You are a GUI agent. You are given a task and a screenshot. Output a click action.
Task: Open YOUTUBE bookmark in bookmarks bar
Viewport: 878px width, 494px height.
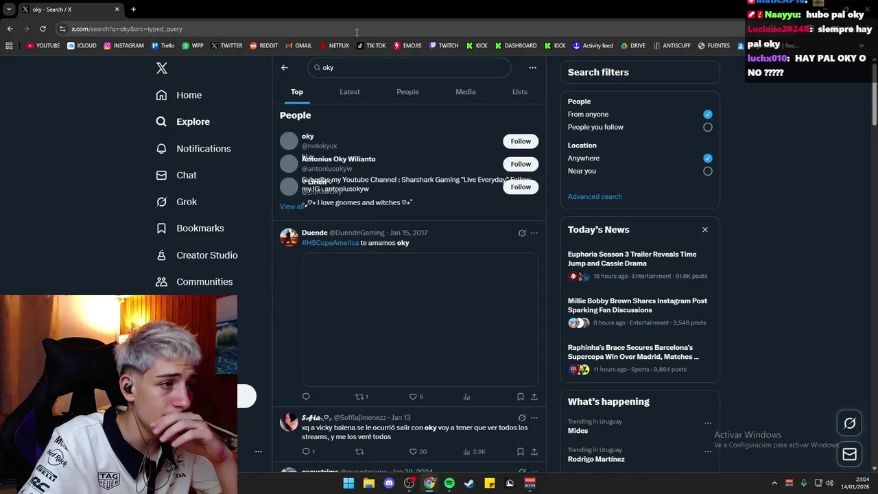click(43, 46)
